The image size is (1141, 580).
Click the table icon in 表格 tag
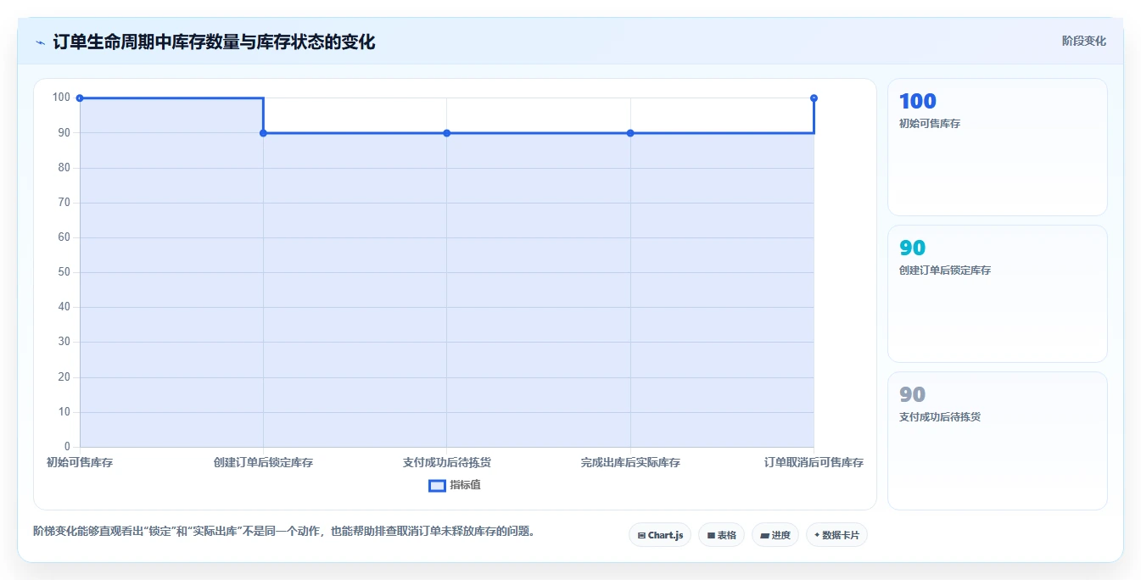click(711, 536)
